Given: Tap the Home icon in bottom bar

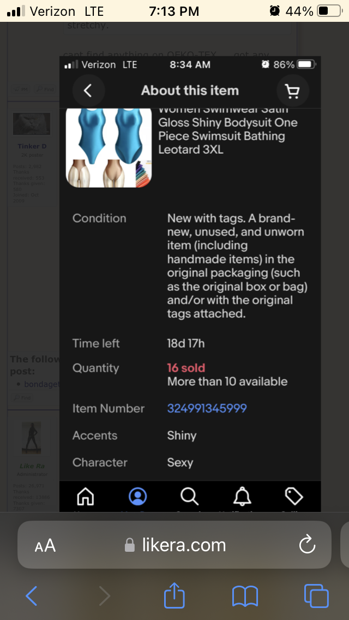Looking at the screenshot, I should (85, 496).
